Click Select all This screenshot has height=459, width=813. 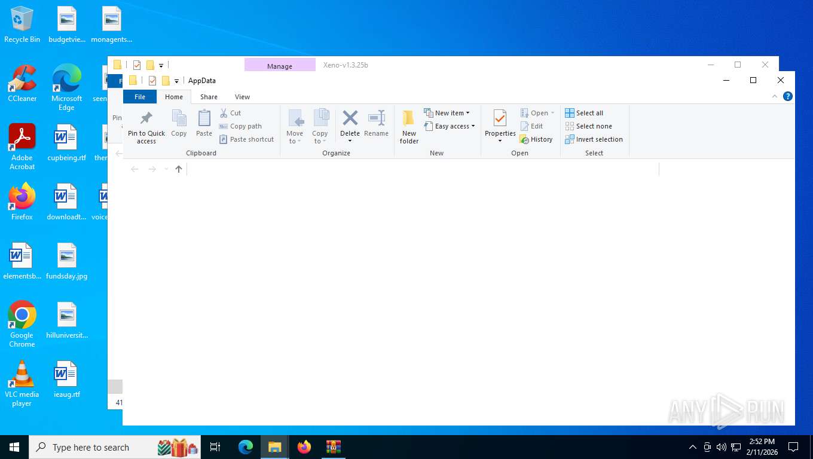(584, 113)
